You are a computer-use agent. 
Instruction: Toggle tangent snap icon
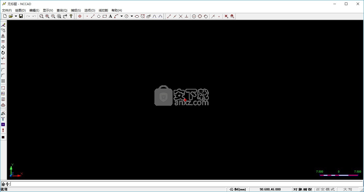point(206,16)
